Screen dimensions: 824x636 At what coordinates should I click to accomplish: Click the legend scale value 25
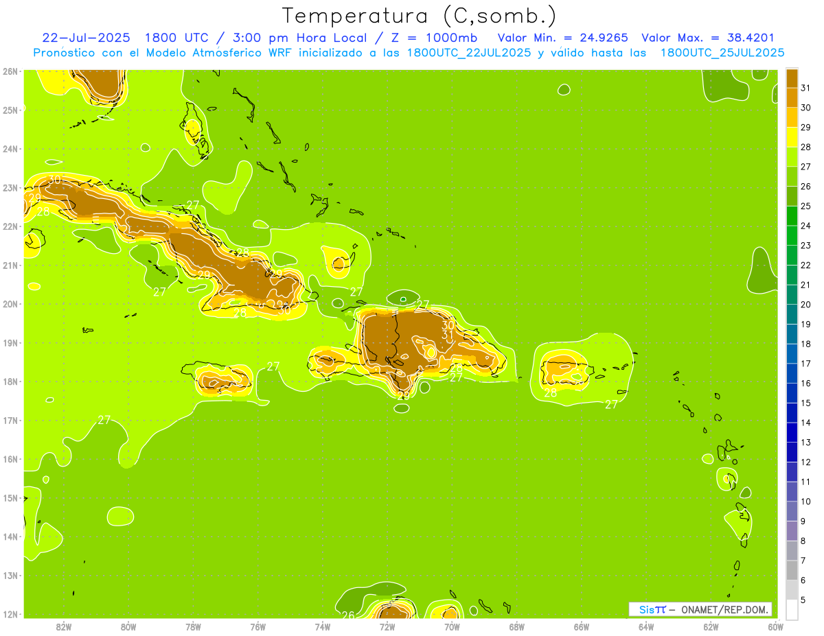click(x=806, y=205)
